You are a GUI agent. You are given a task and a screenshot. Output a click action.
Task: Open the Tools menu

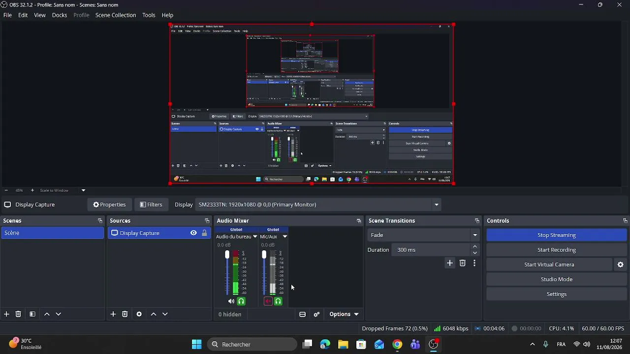pyautogui.click(x=149, y=15)
